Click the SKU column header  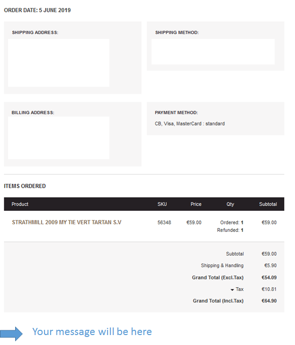click(162, 204)
